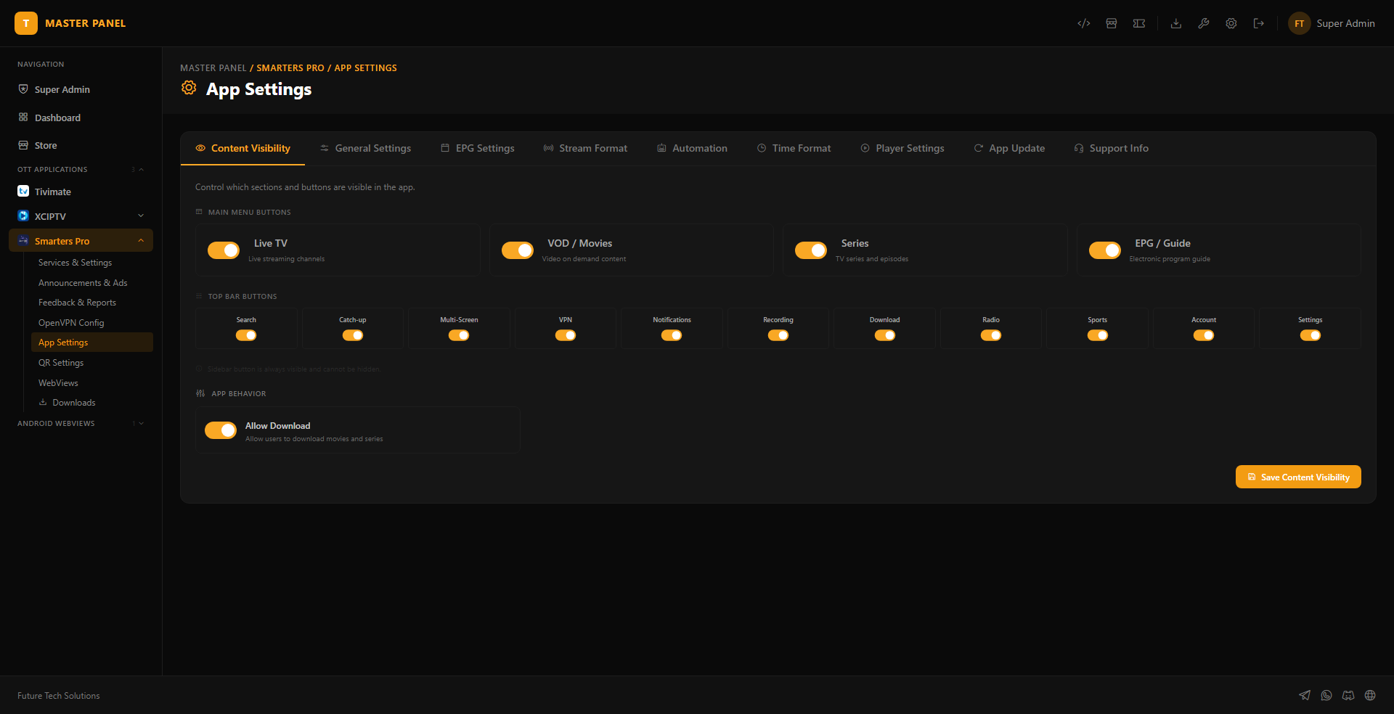This screenshot has height=714, width=1394.
Task: Toggle Notifications top bar switch
Action: point(672,335)
